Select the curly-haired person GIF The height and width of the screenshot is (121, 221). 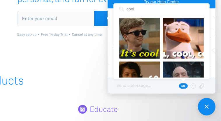pos(140,69)
